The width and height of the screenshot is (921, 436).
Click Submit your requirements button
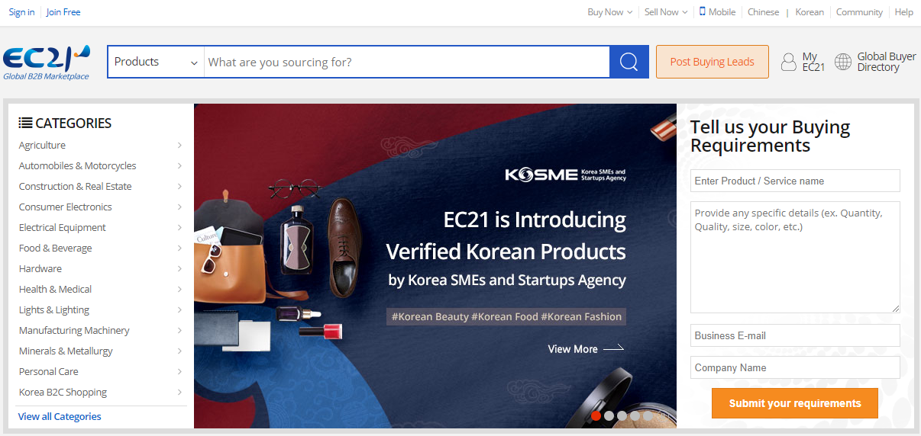click(795, 403)
